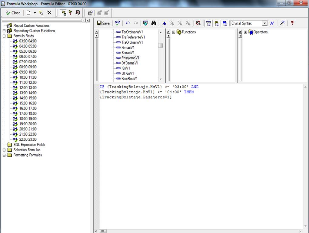Viewport: 309px width, 233px height.
Task: Select the PasajerosV1 field
Action: pos(130,58)
